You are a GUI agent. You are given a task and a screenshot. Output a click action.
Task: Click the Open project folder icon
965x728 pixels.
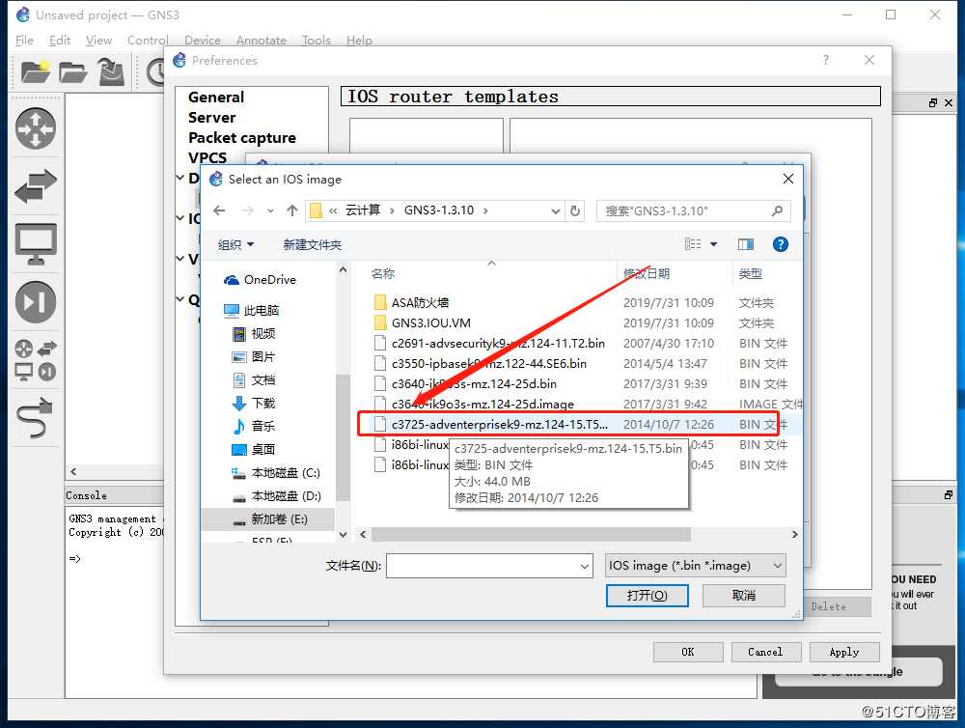pos(72,72)
